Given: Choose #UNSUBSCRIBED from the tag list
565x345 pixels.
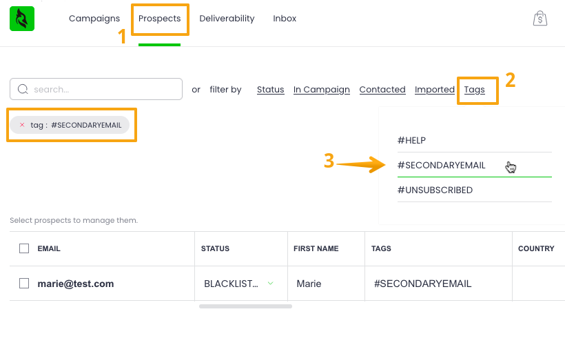Looking at the screenshot, I should click(435, 190).
